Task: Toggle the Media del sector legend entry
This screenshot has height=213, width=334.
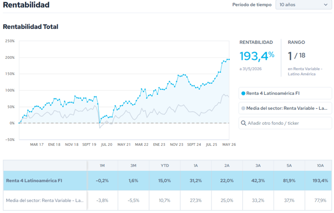Action: click(x=285, y=108)
